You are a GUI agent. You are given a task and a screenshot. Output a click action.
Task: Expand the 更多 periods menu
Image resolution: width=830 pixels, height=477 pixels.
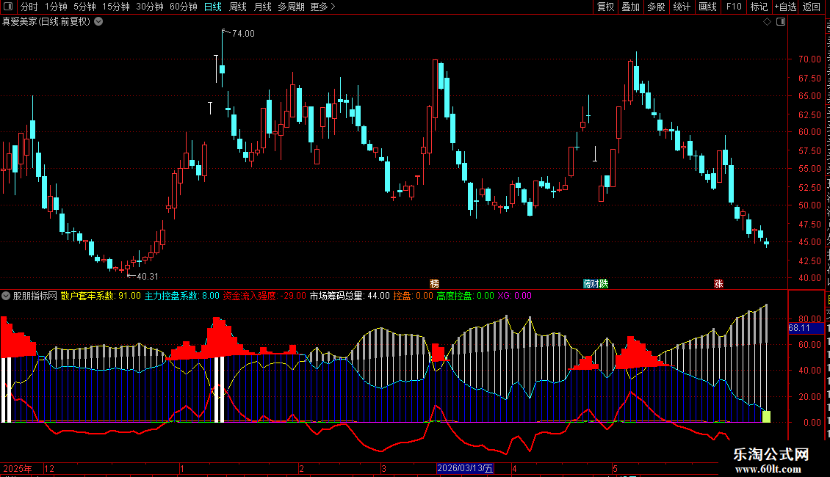322,7
